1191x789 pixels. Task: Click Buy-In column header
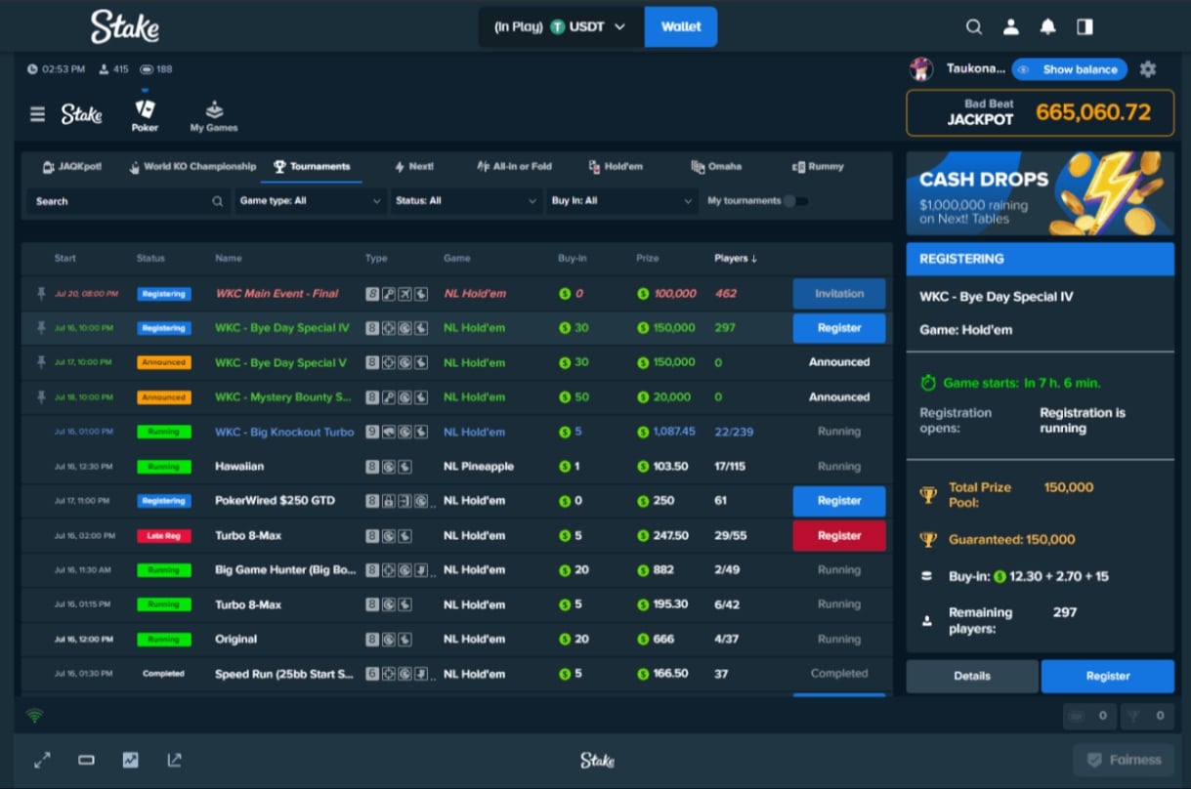click(572, 259)
